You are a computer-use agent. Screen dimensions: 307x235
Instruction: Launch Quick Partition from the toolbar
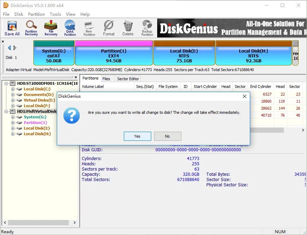70,28
